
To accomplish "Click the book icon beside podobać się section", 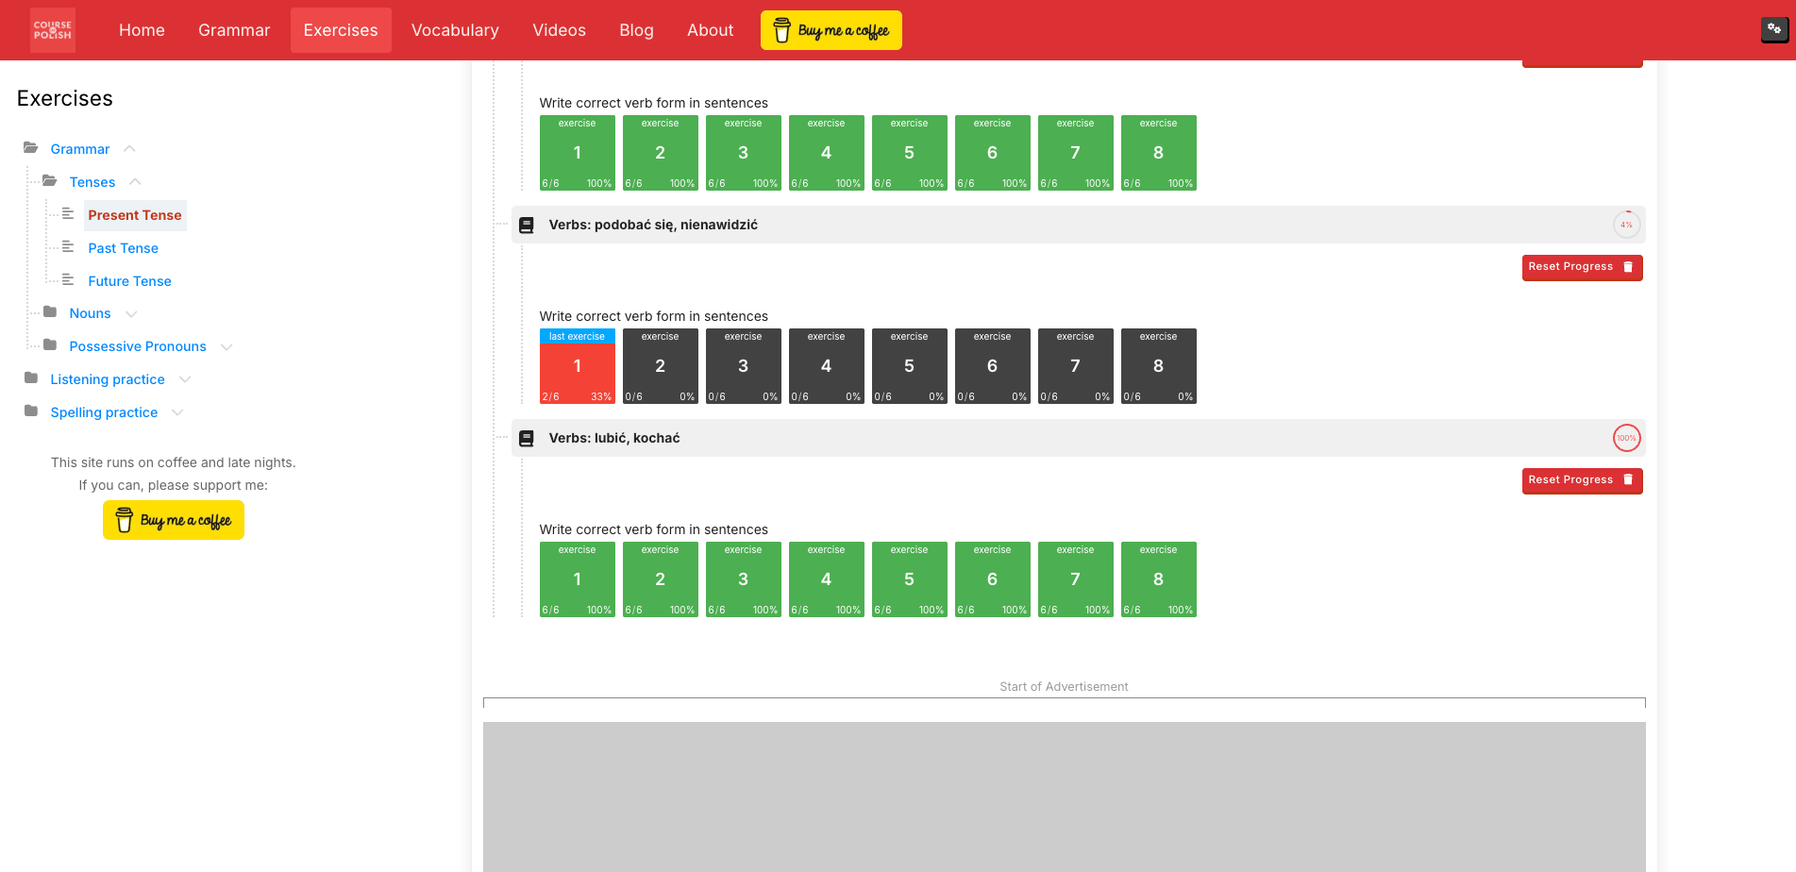I will pos(527,225).
